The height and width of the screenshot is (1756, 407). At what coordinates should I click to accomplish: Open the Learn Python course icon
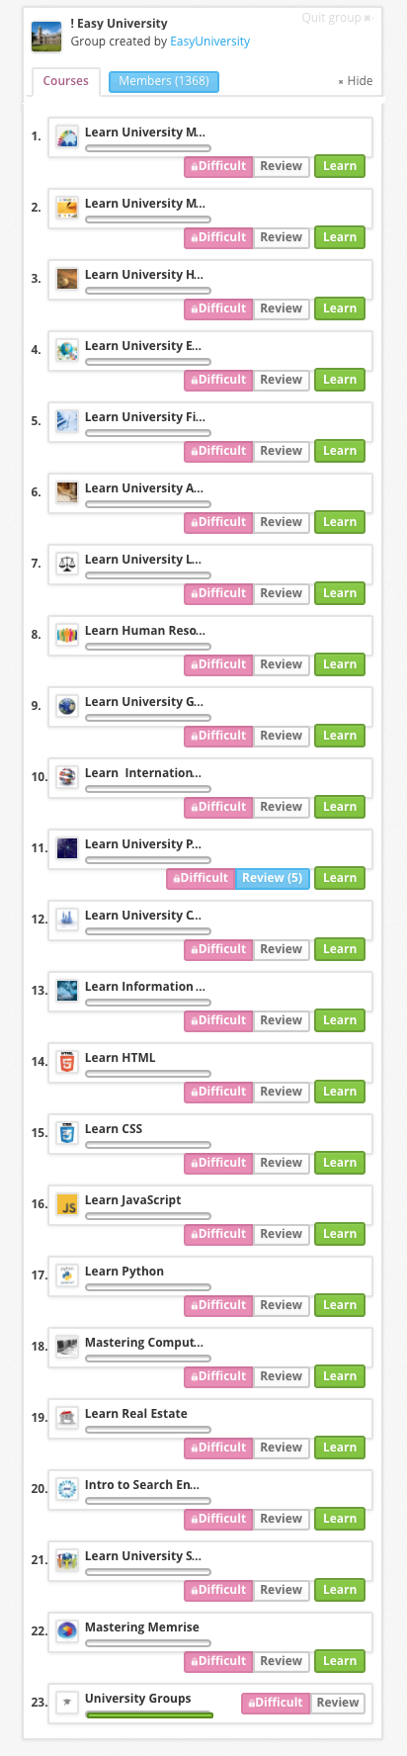[x=67, y=1275]
